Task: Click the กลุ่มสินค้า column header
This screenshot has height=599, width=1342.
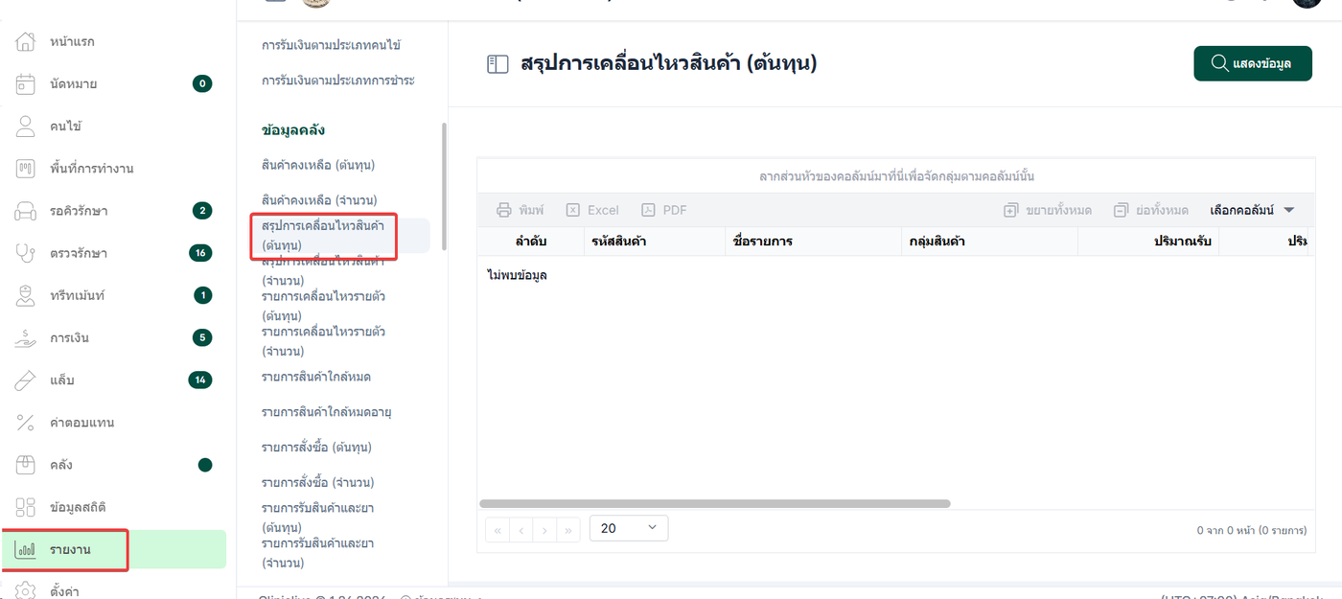Action: click(989, 242)
